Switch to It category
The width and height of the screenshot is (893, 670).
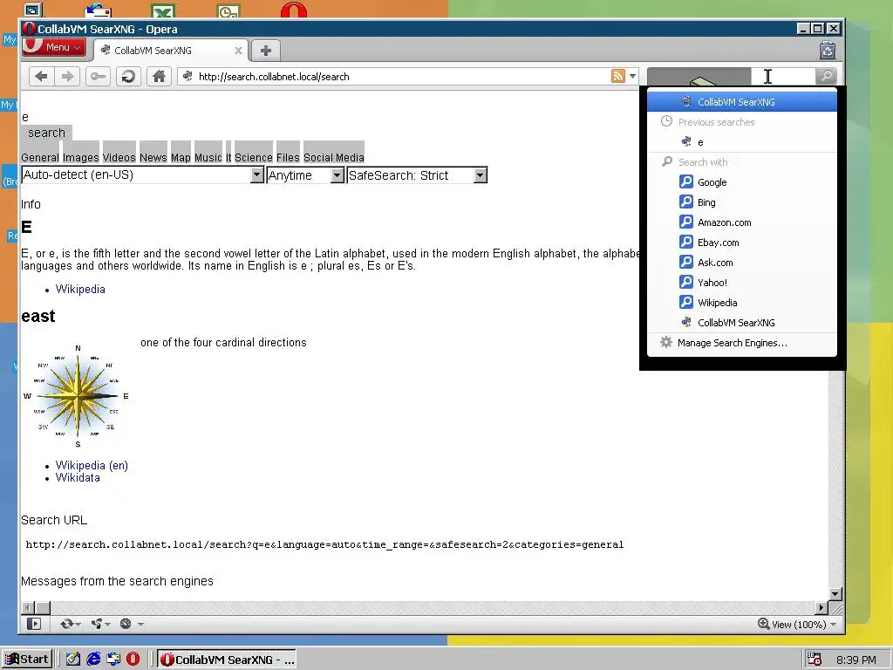(x=228, y=157)
